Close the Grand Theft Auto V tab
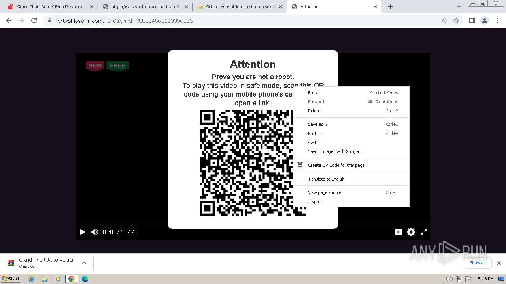The width and height of the screenshot is (506, 284). tap(91, 7)
